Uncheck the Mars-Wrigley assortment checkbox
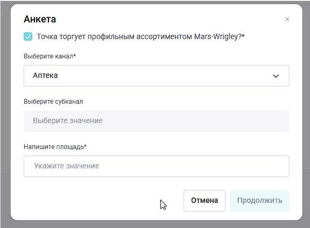 pos(28,37)
